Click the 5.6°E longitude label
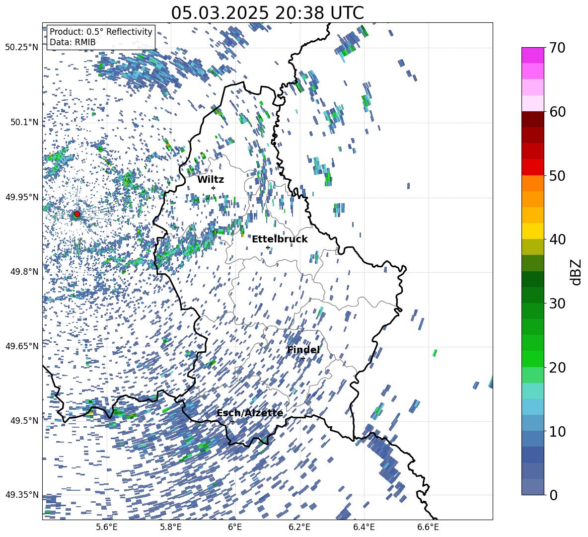Viewport: 588px width, 537px height. point(107,527)
